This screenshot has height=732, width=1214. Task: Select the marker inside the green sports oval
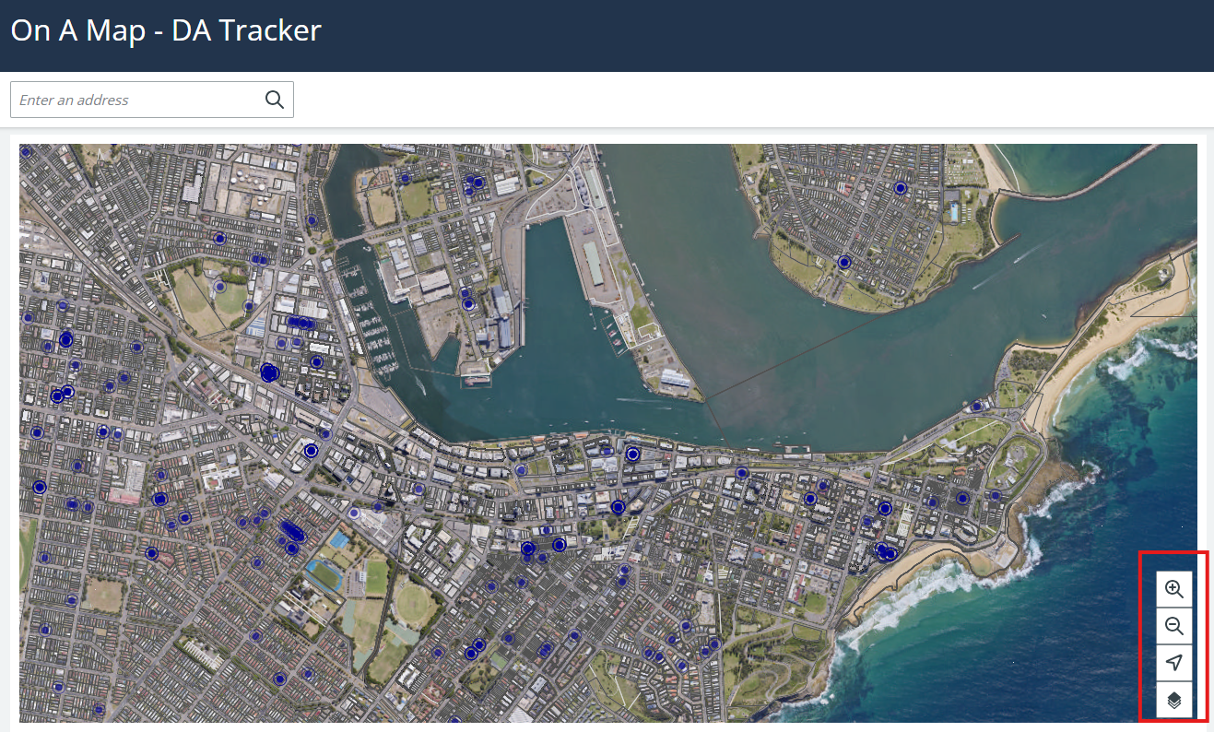(x=219, y=287)
